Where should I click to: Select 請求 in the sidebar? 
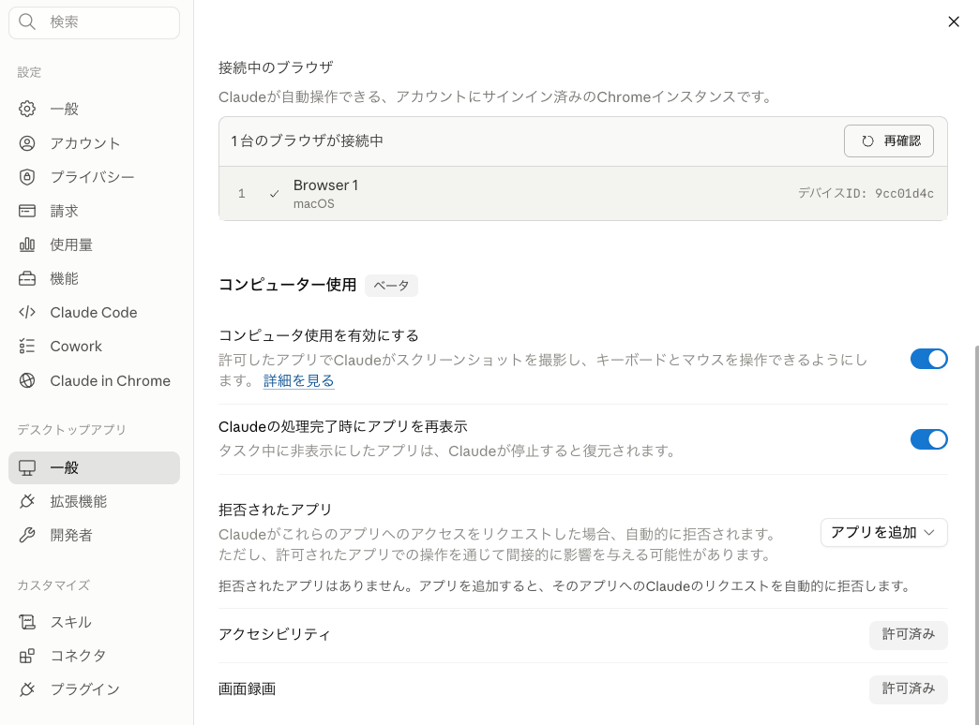click(95, 211)
